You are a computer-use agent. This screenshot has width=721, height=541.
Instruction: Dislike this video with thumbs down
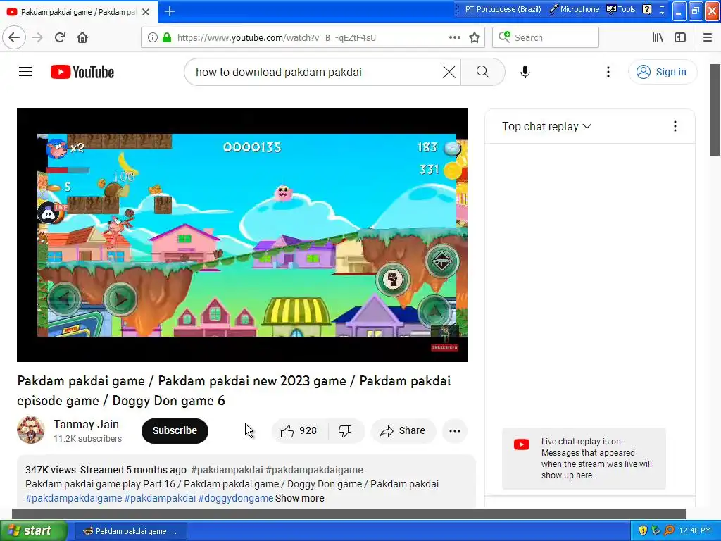[345, 430]
